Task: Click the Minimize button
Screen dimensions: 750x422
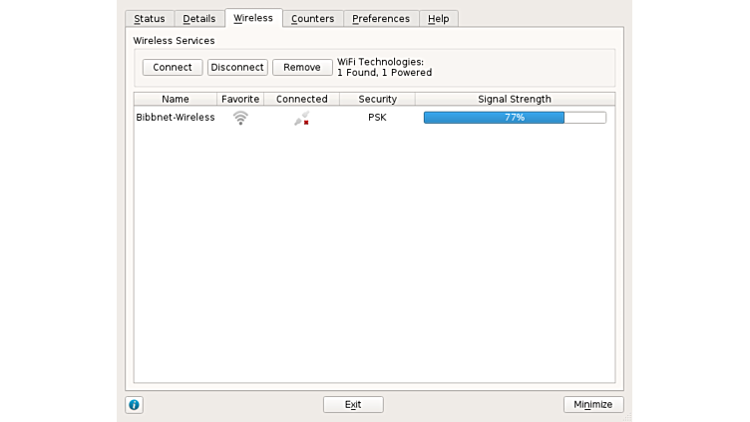Action: [593, 405]
